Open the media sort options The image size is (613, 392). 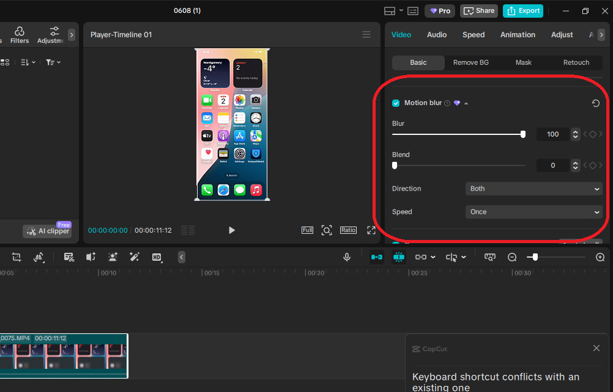[28, 62]
